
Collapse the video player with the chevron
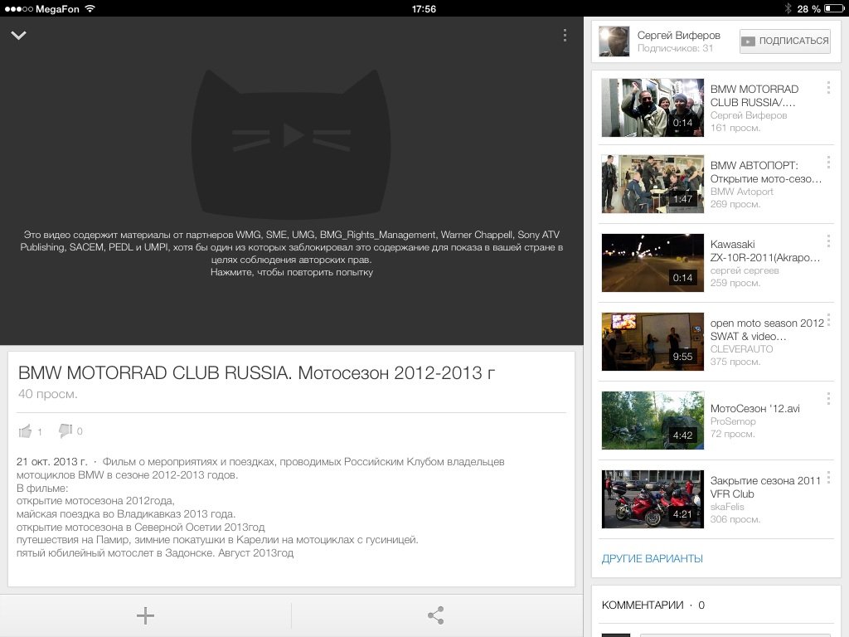coord(19,36)
